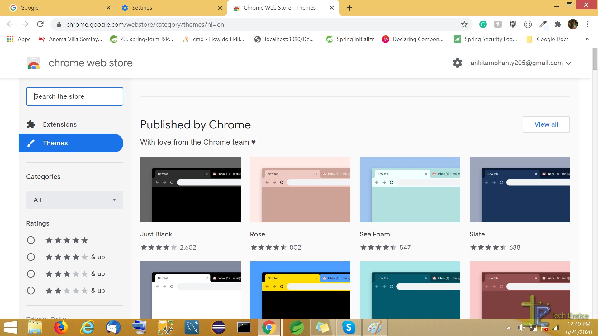Click the Grammarly extension icon in toolbar
Viewport: 598px width, 336px height.
tap(483, 24)
